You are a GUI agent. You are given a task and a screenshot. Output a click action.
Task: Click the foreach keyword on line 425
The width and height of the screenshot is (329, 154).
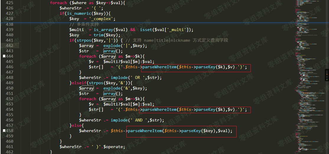coord(58,3)
